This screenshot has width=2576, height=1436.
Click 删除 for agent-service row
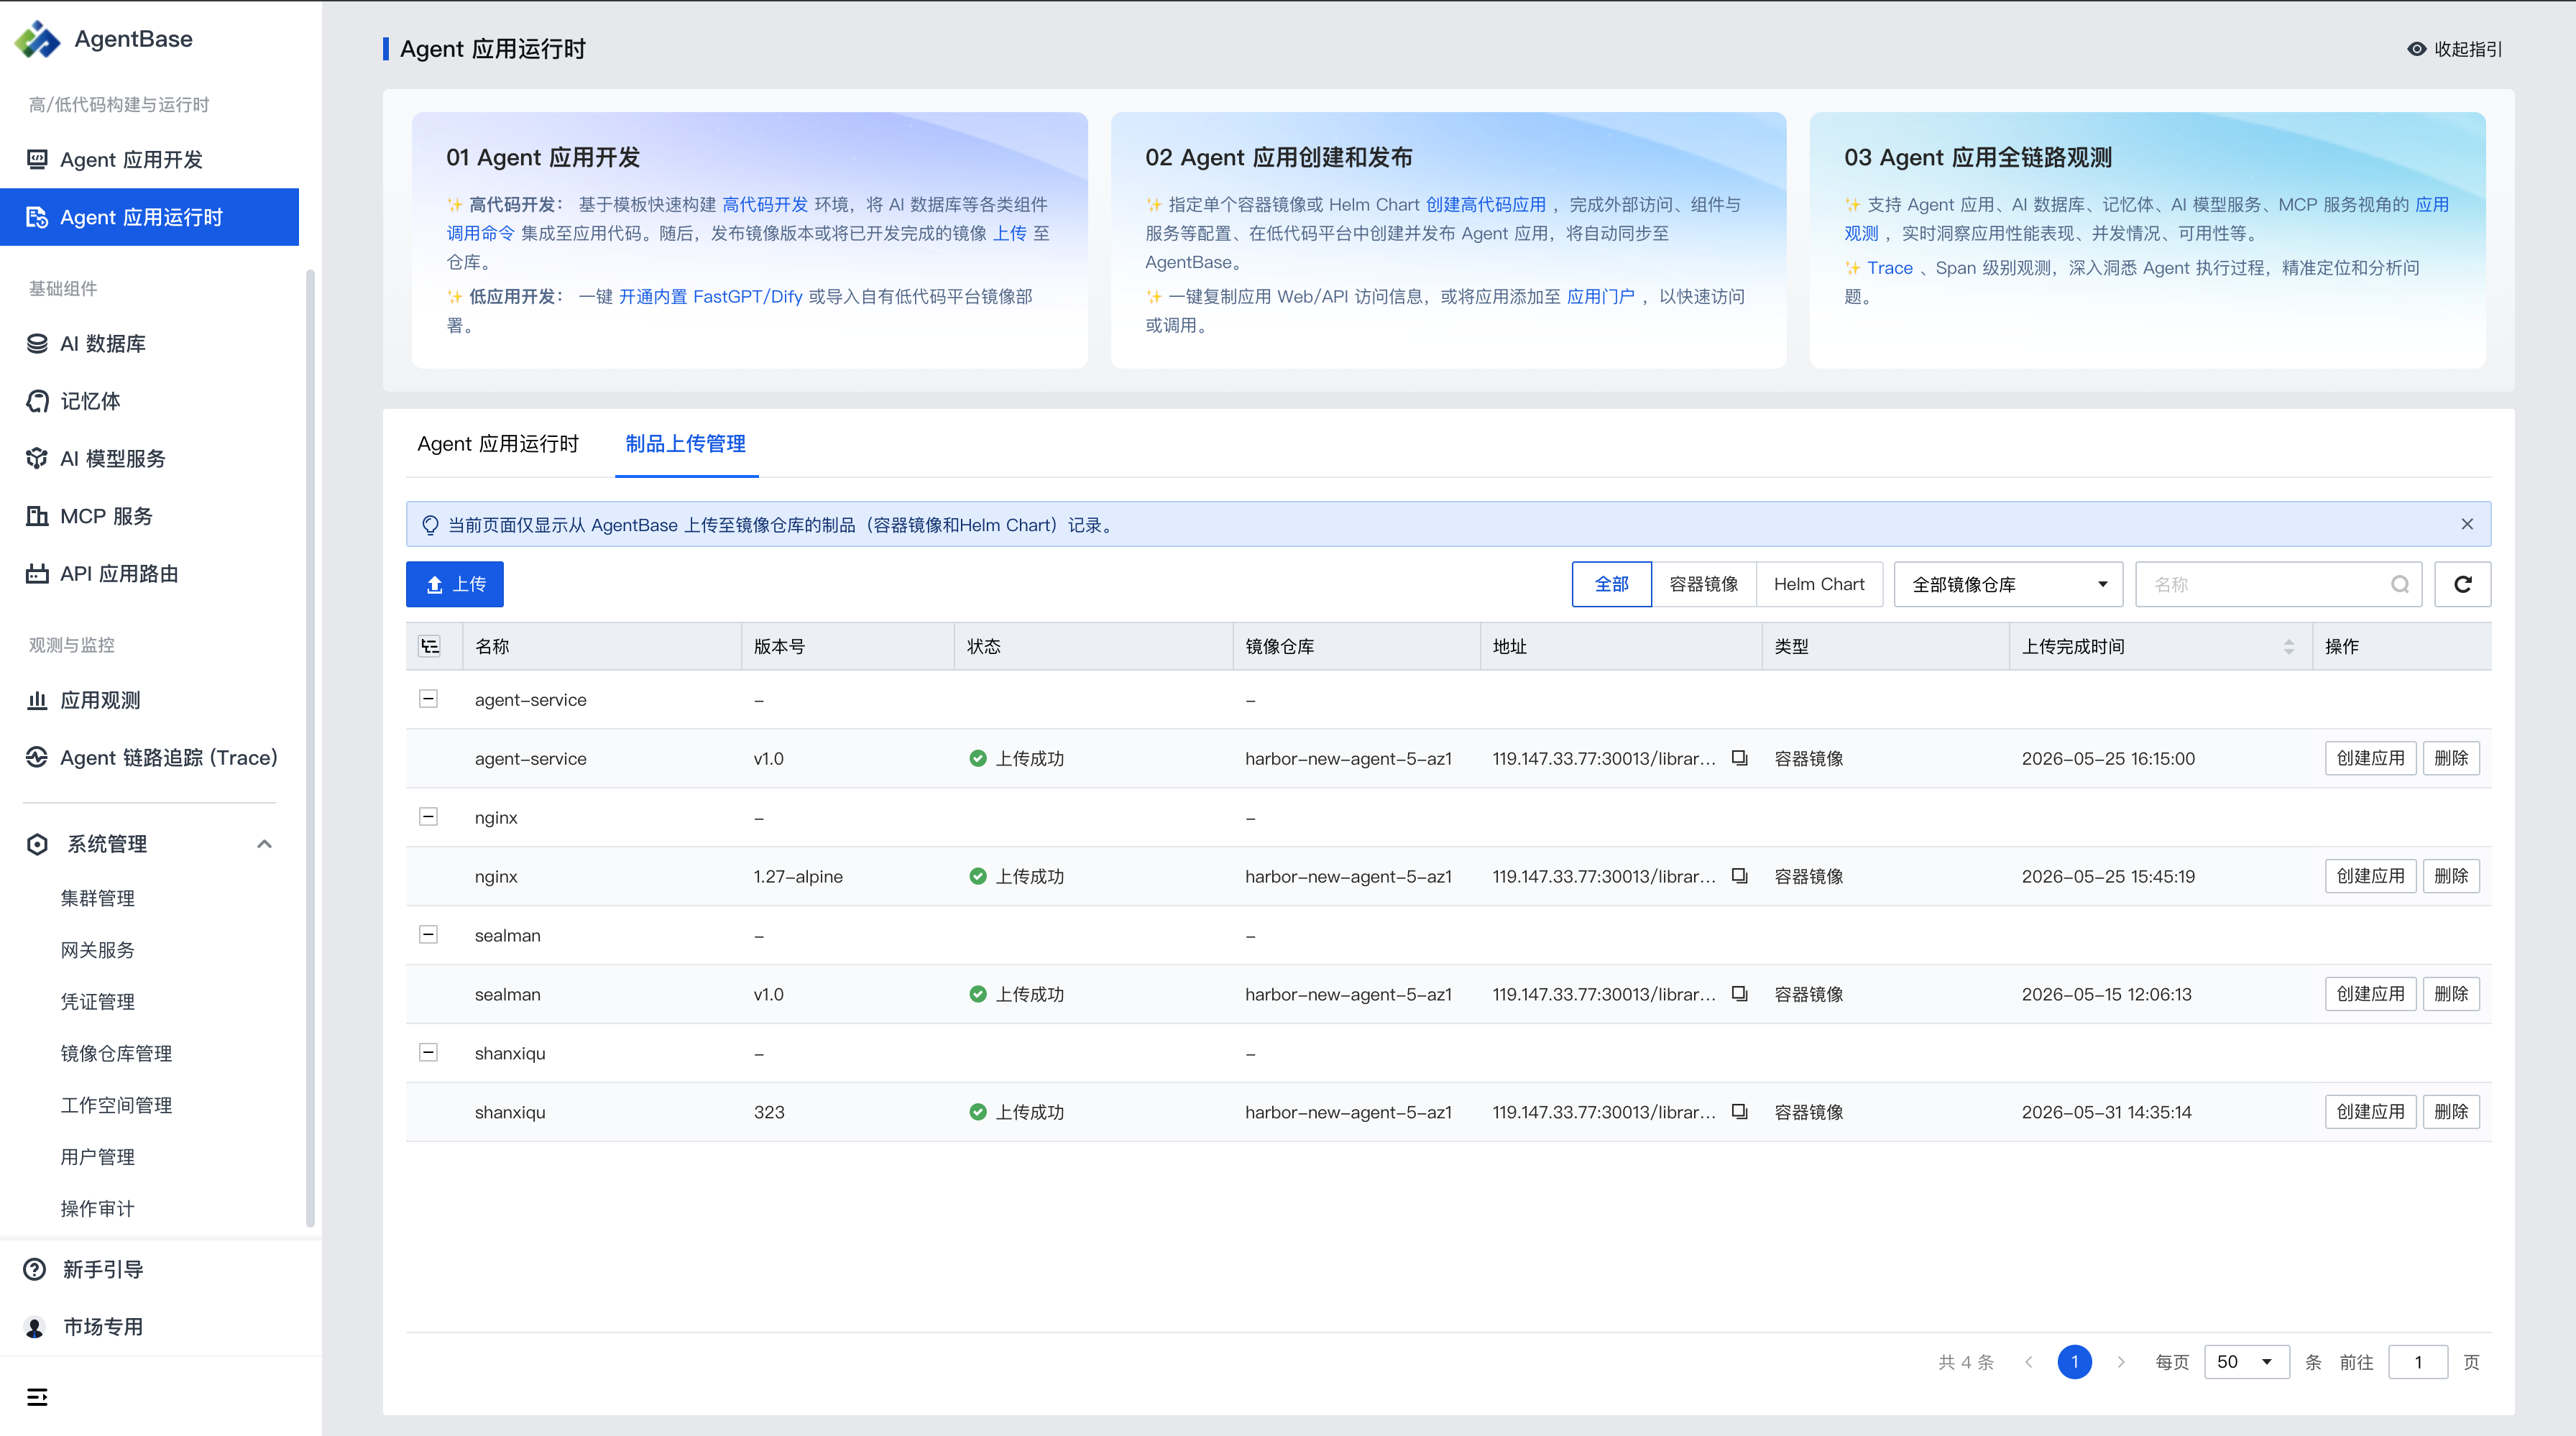(2451, 758)
